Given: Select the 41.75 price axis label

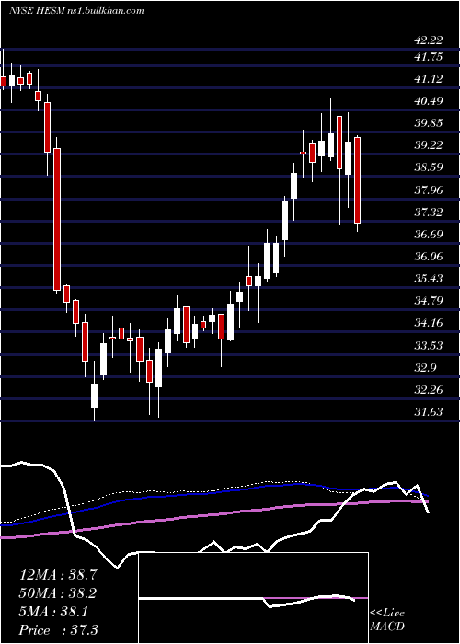Looking at the screenshot, I should click(x=429, y=57).
